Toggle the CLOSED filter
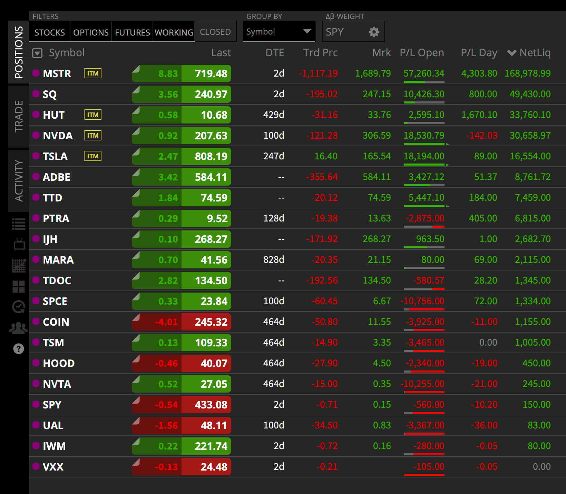 coord(215,32)
